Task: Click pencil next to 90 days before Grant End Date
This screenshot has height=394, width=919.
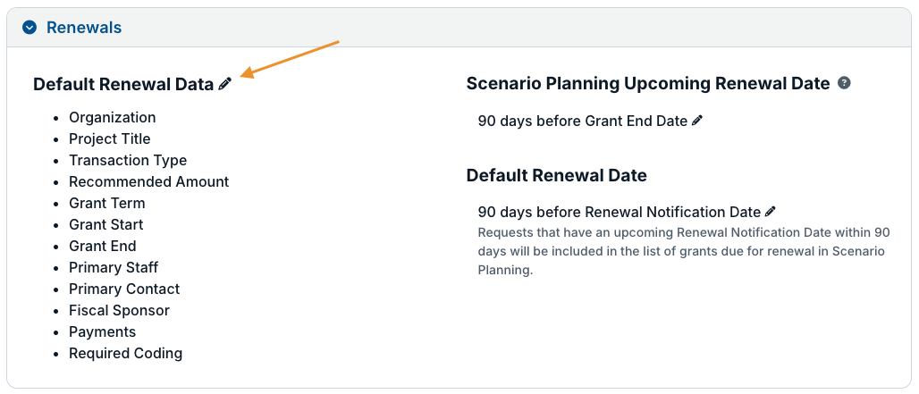Action: pyautogui.click(x=697, y=121)
